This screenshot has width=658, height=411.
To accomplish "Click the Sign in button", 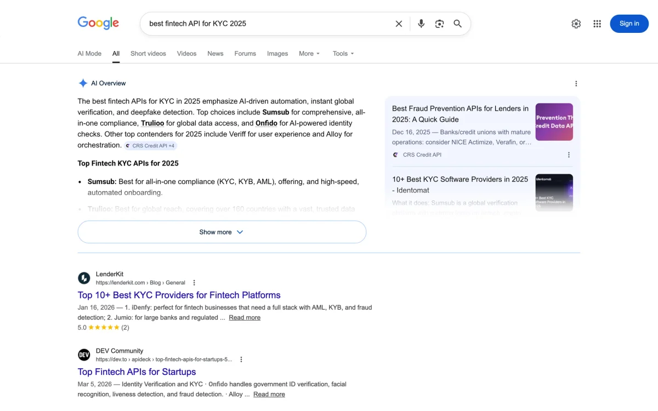I will (x=629, y=24).
